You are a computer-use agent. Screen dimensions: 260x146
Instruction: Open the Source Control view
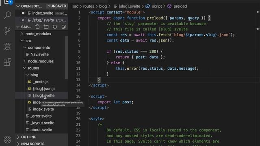pos(7,31)
